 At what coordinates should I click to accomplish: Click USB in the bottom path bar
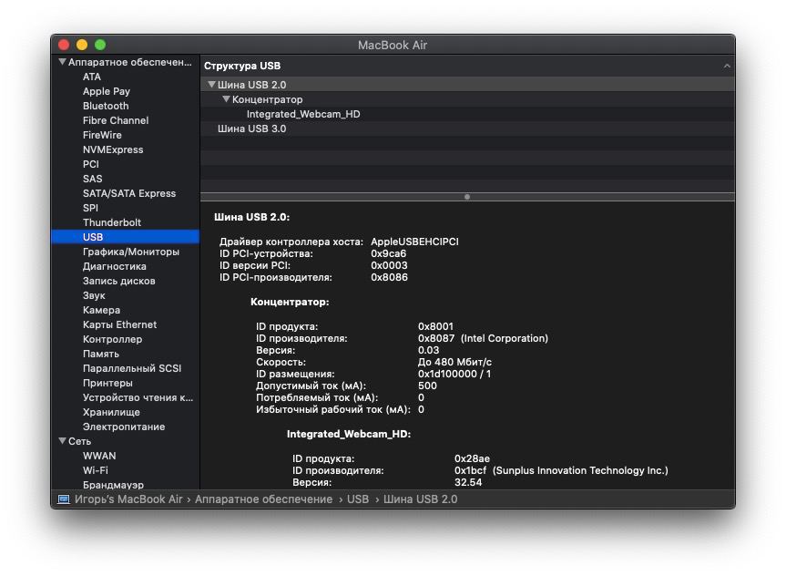358,499
